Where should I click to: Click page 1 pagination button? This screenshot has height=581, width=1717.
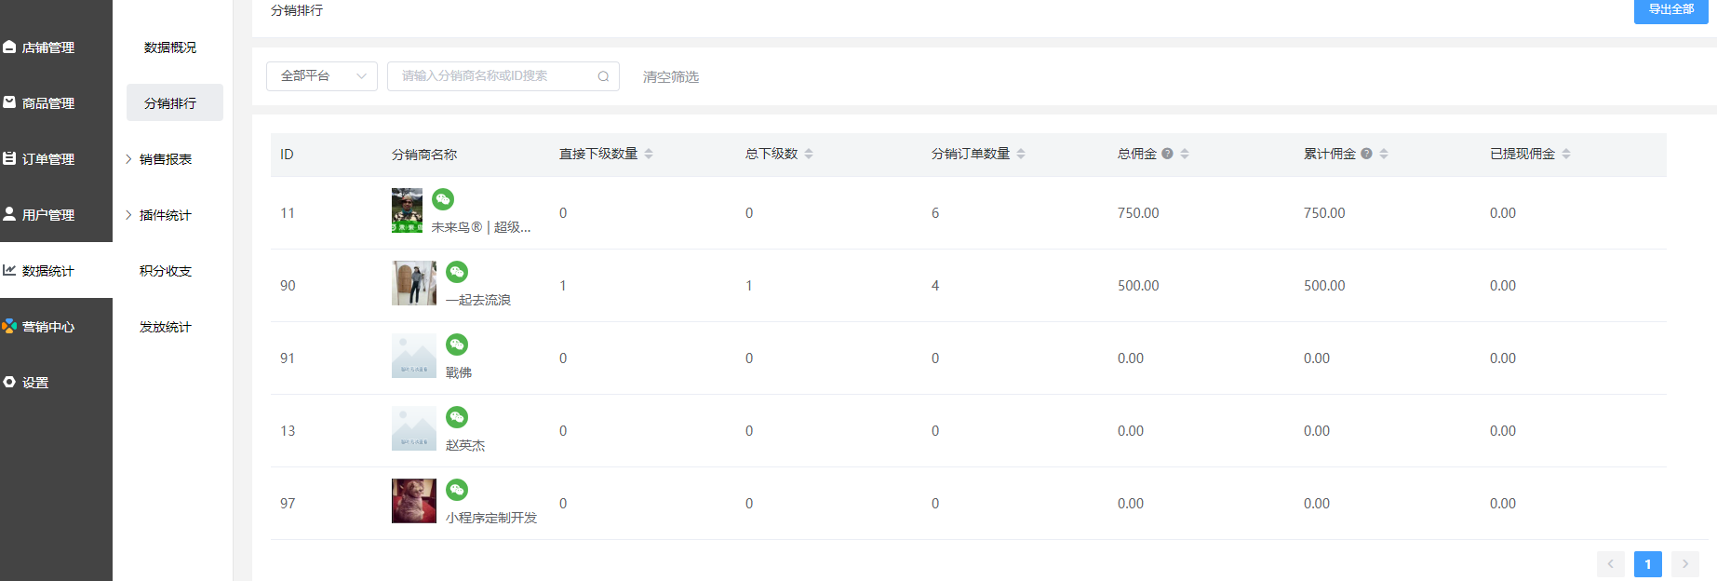pyautogui.click(x=1647, y=564)
